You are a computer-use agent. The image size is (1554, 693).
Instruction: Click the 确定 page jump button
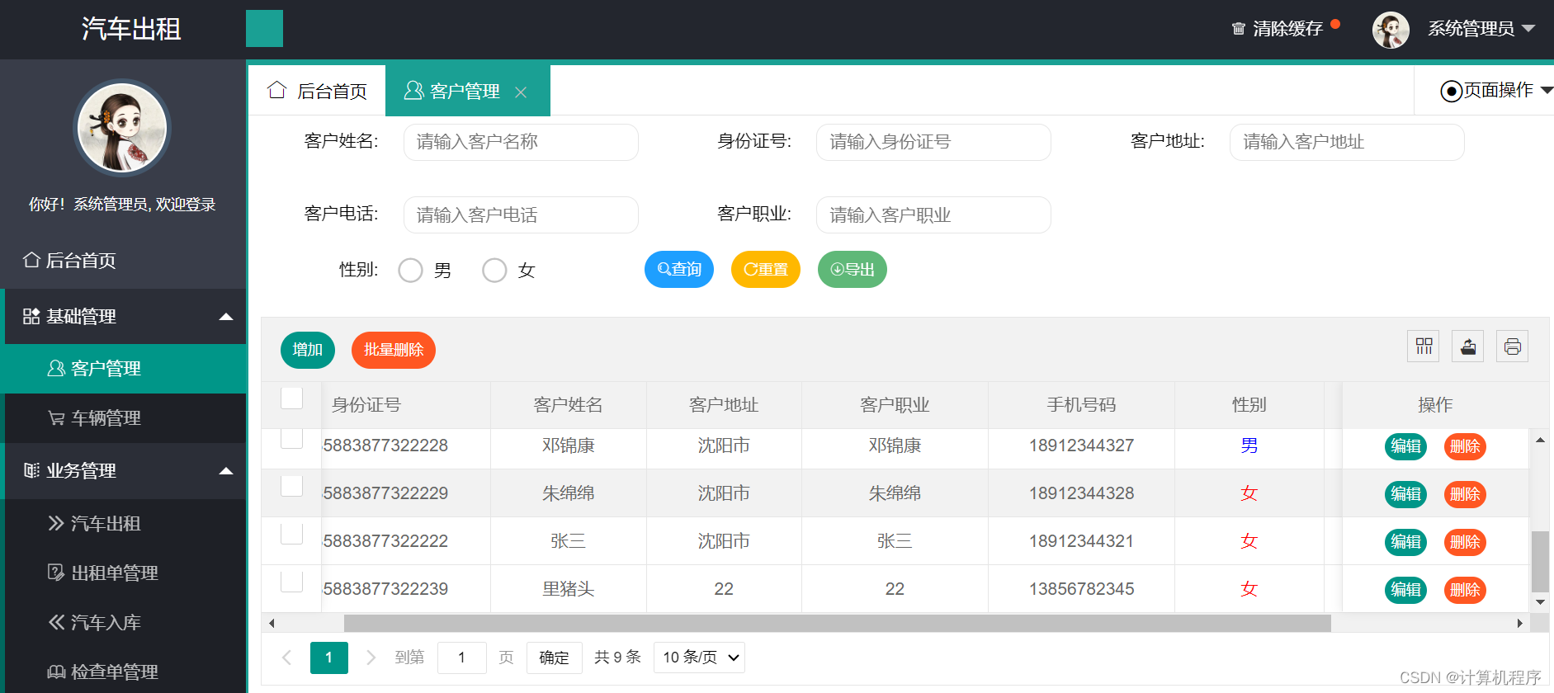pyautogui.click(x=554, y=658)
